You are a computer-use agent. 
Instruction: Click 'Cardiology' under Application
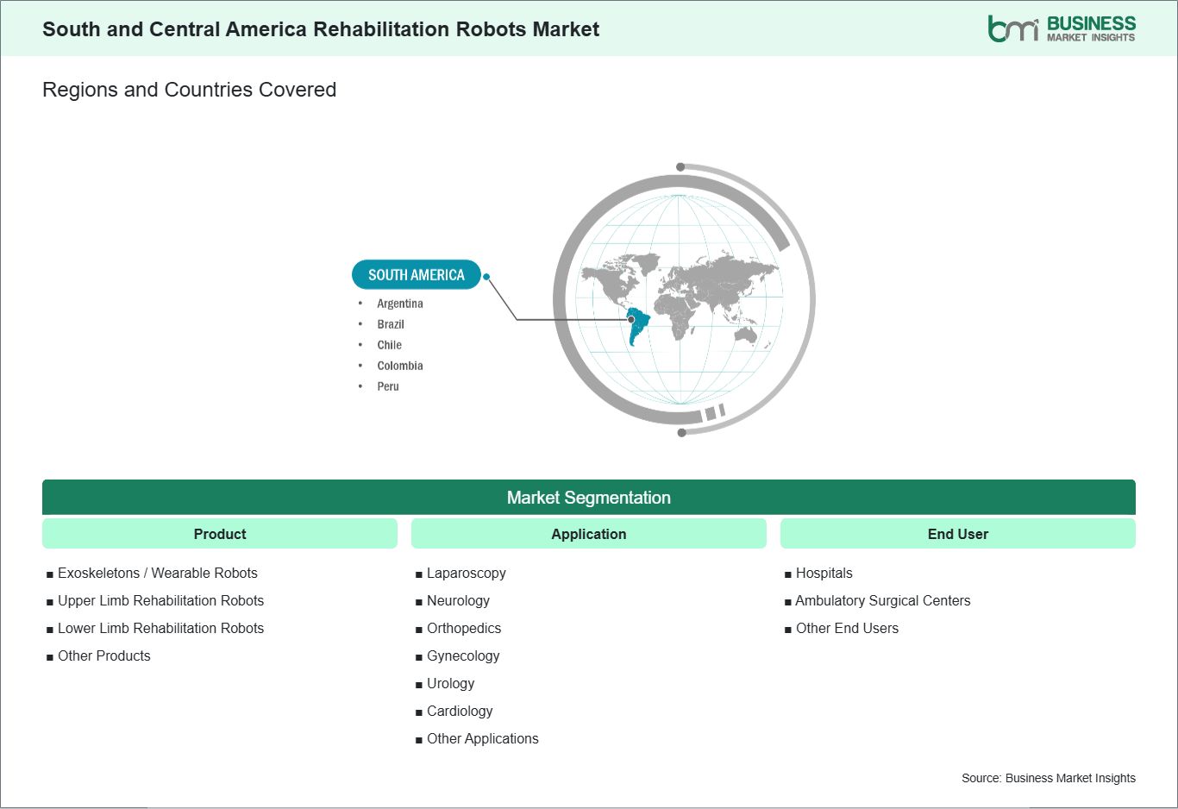[460, 712]
